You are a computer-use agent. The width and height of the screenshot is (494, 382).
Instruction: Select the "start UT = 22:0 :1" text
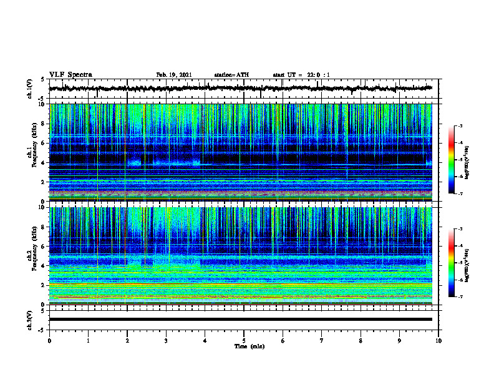301,75
